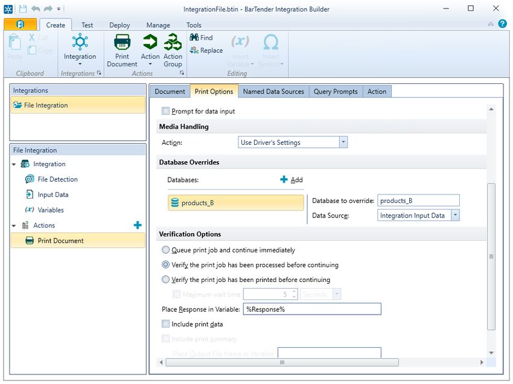Click the Redo arrow in title bar
The image size is (513, 384).
tap(48, 9)
